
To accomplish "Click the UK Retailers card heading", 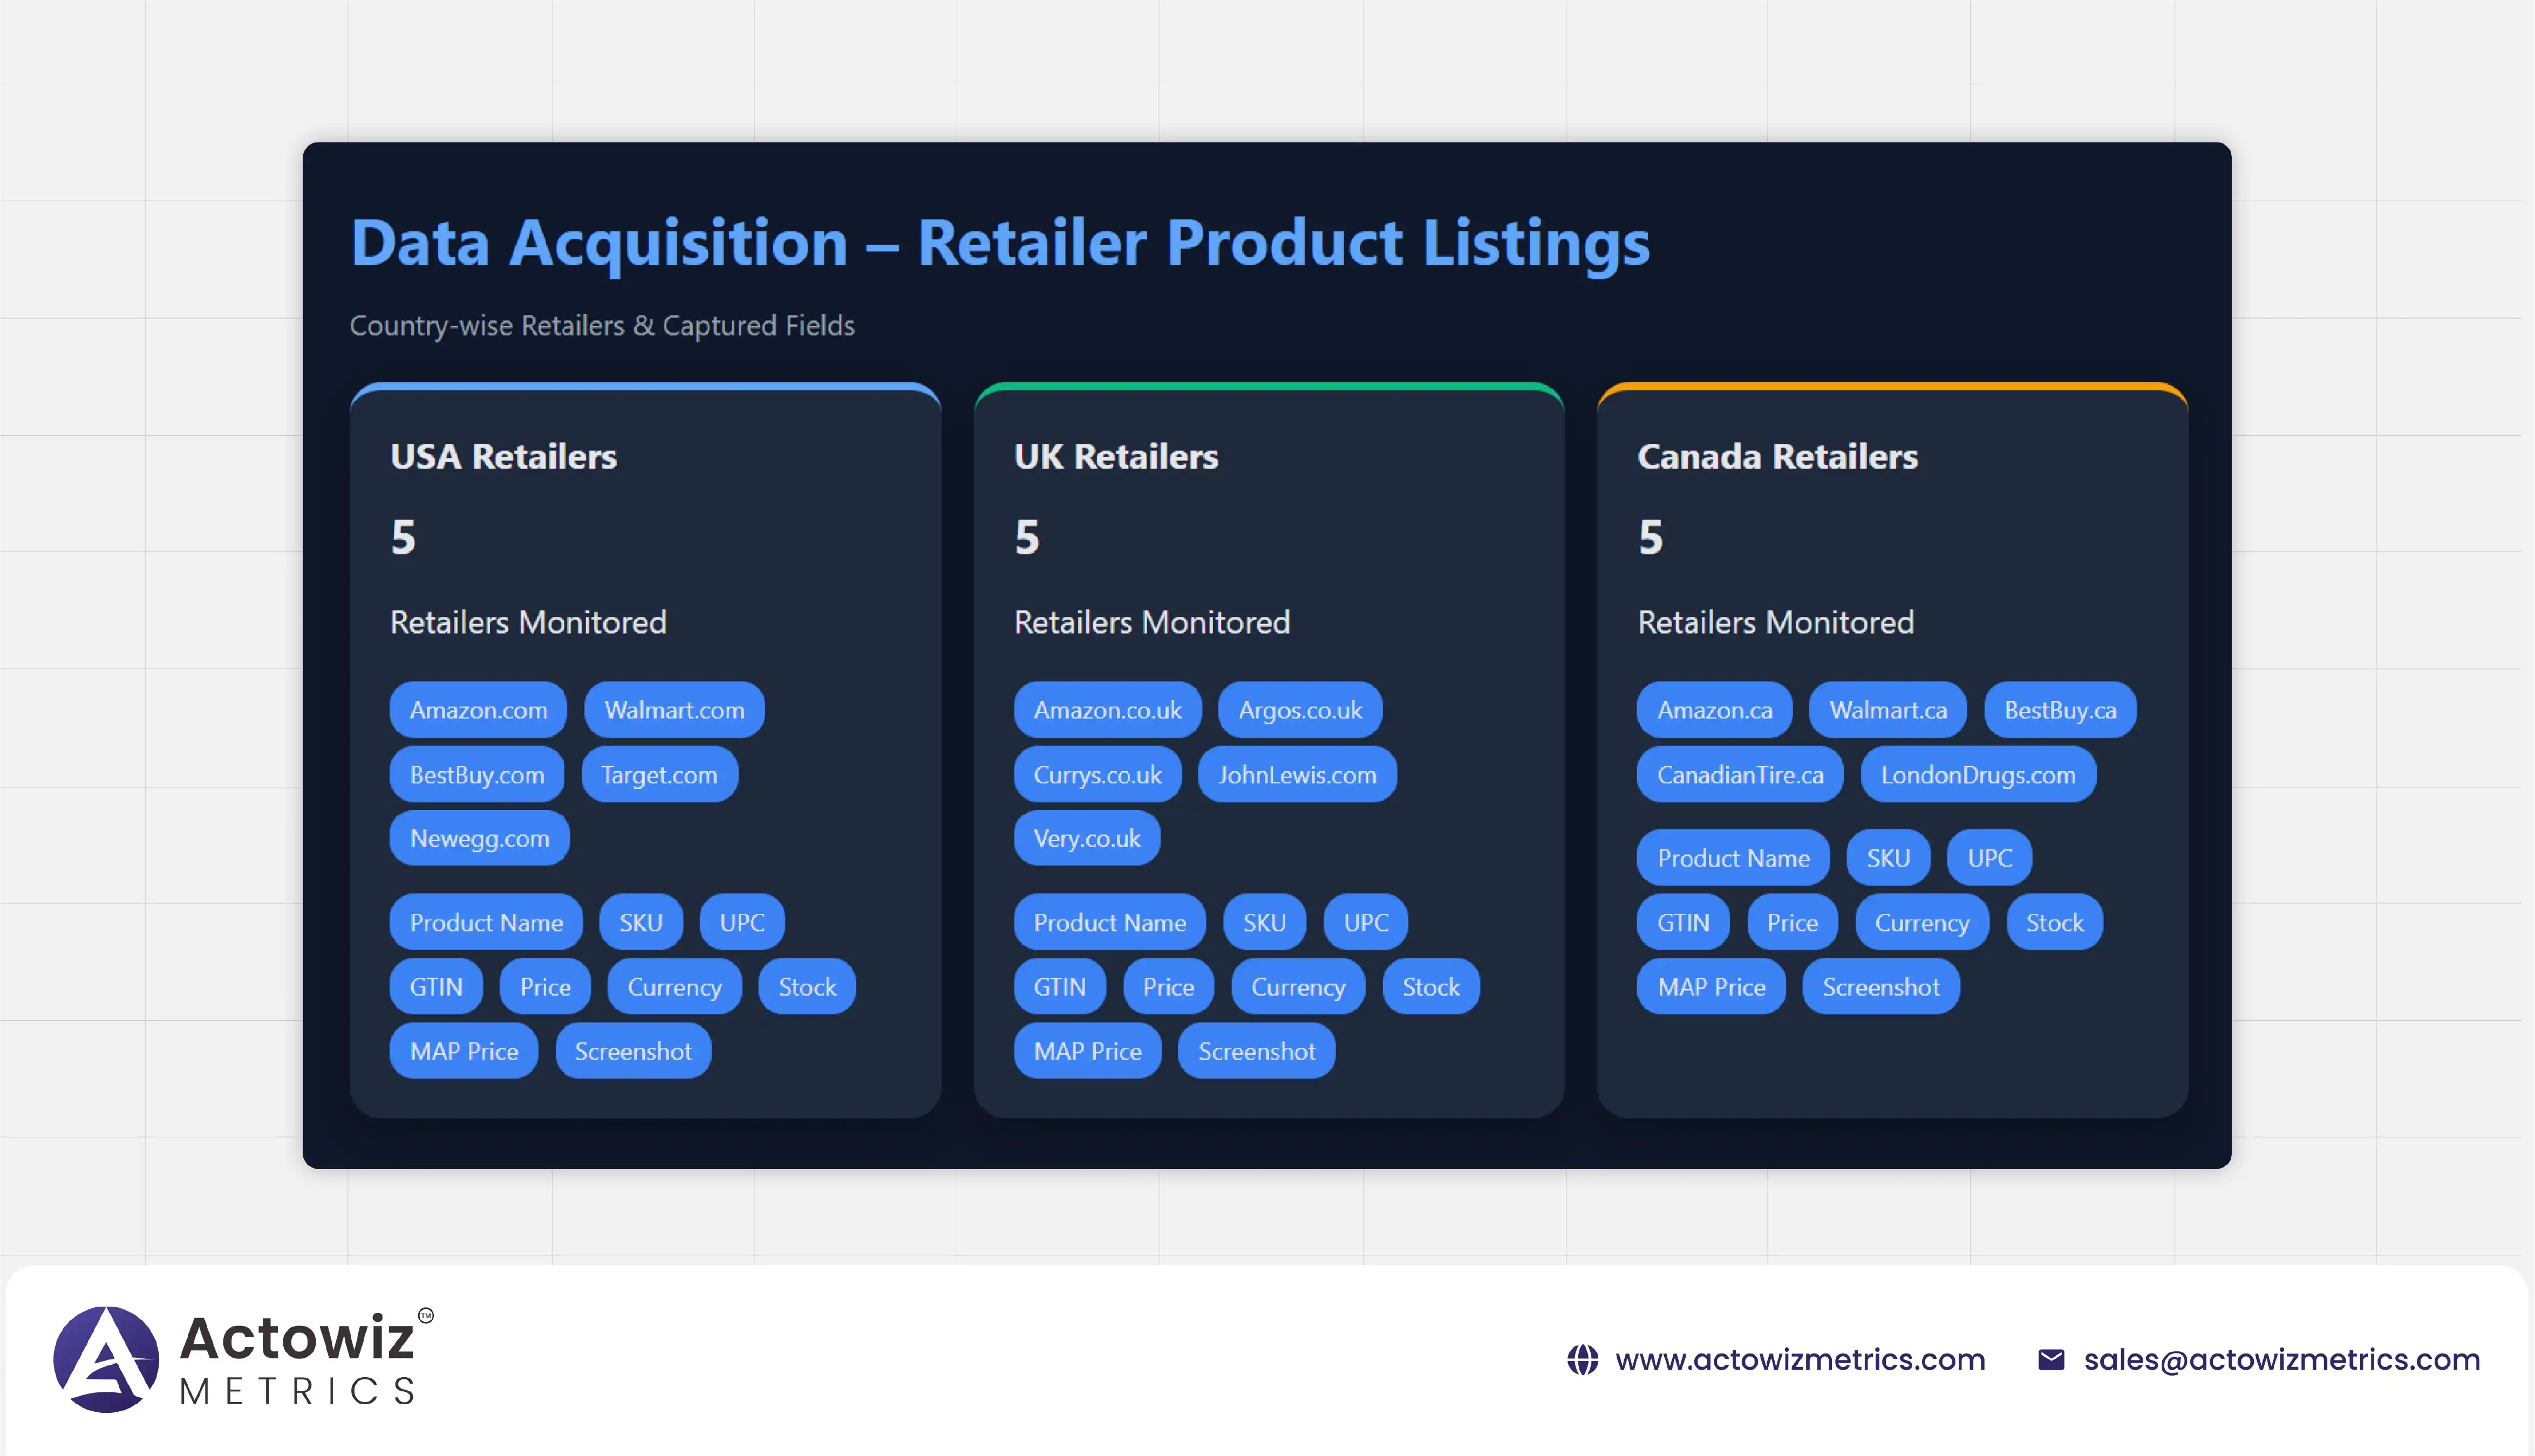I will pyautogui.click(x=1115, y=457).
